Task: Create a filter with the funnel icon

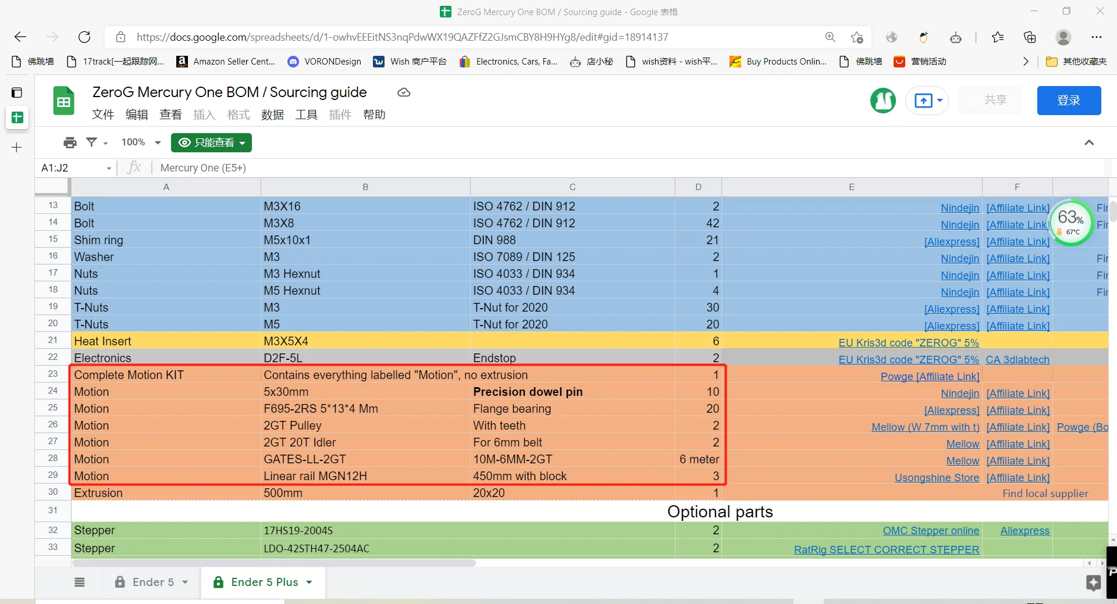Action: [91, 142]
